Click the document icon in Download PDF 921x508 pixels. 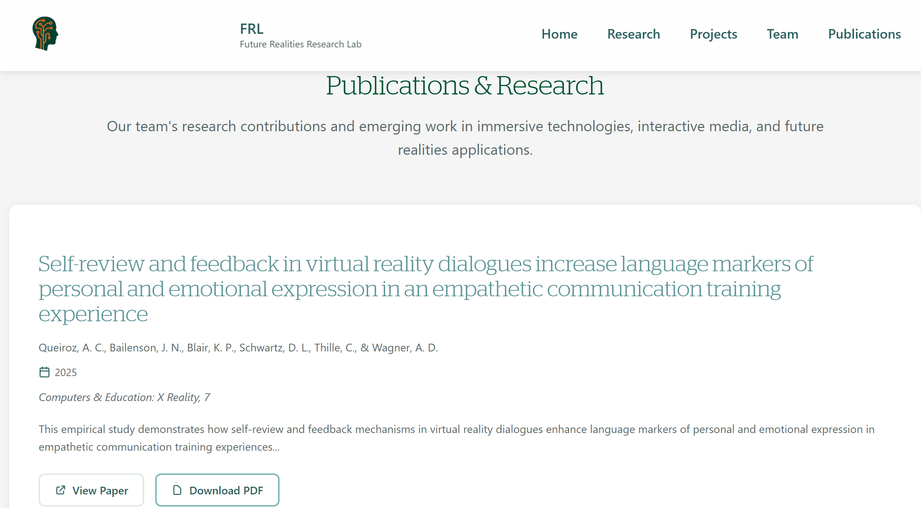point(177,490)
